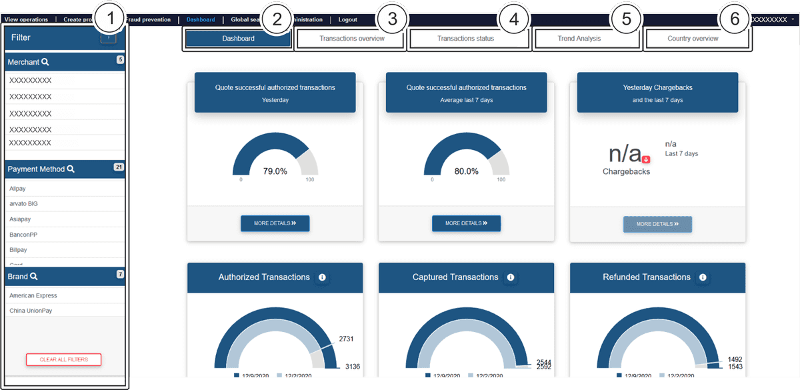Viewport: 800px width, 390px height.
Task: Click More Details under Yesterday's quote gauge
Action: point(275,223)
